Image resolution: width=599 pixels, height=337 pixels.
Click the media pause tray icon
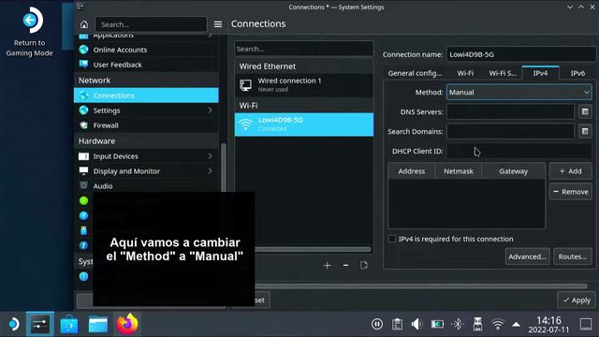pos(376,325)
